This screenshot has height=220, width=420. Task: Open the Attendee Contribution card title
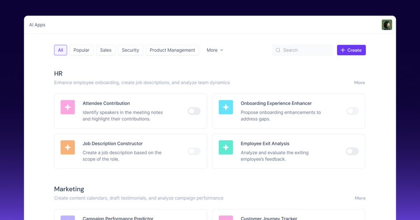tap(106, 103)
